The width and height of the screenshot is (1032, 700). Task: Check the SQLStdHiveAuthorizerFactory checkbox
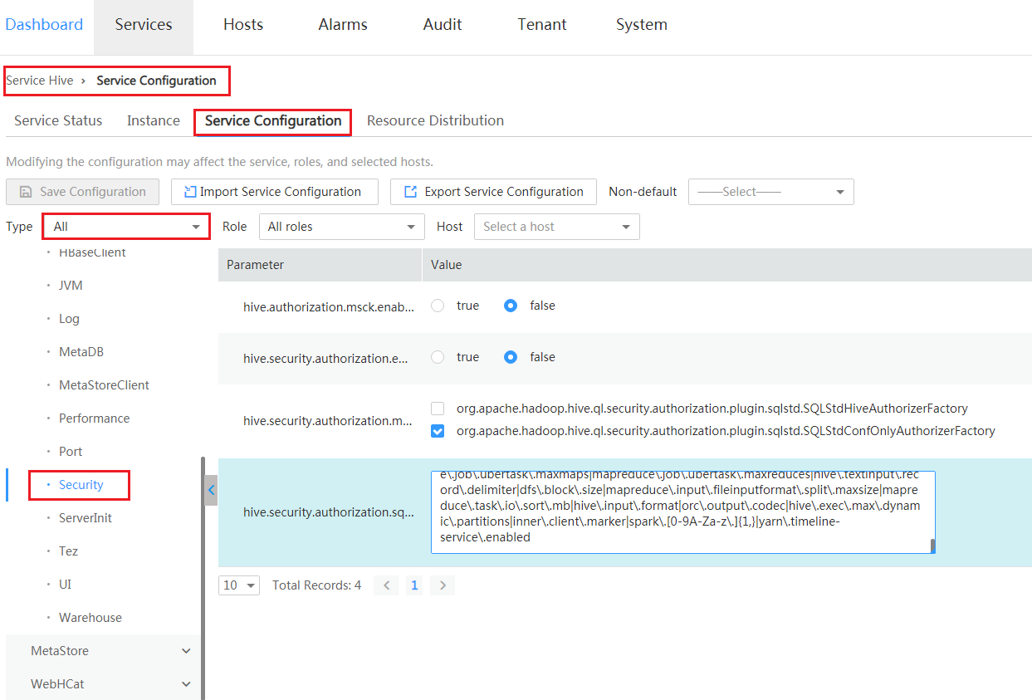[438, 409]
